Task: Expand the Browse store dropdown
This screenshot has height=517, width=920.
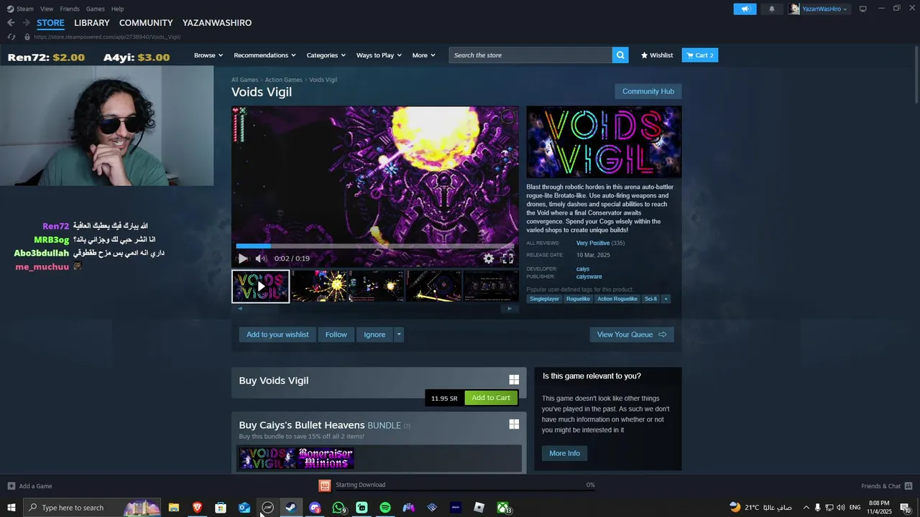Action: click(x=208, y=55)
